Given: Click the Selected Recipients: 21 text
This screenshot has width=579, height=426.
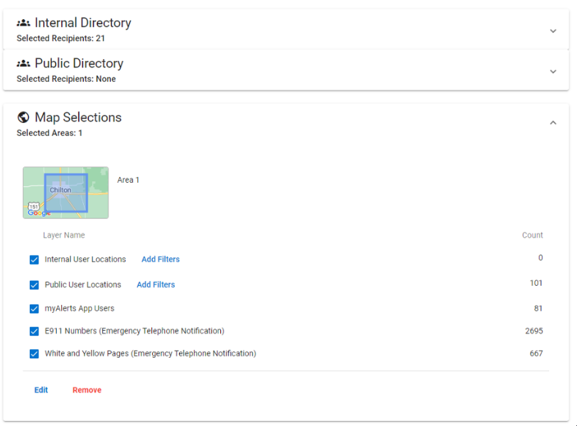Looking at the screenshot, I should (x=61, y=38).
